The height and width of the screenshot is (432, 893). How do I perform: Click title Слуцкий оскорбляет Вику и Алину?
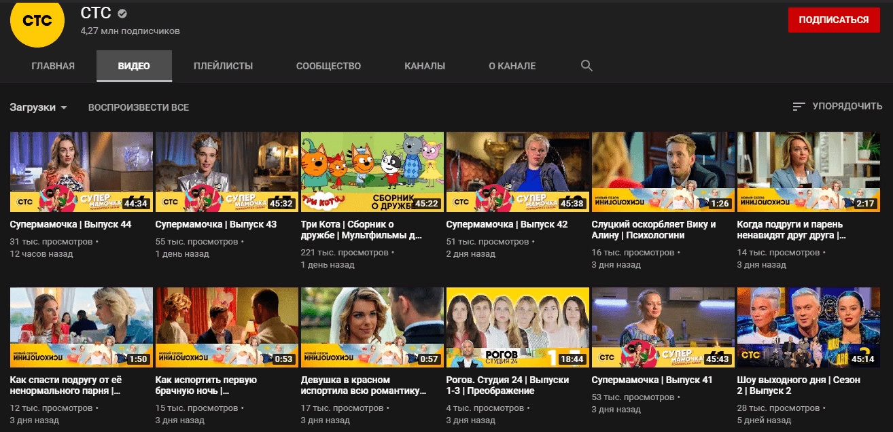[x=654, y=230]
